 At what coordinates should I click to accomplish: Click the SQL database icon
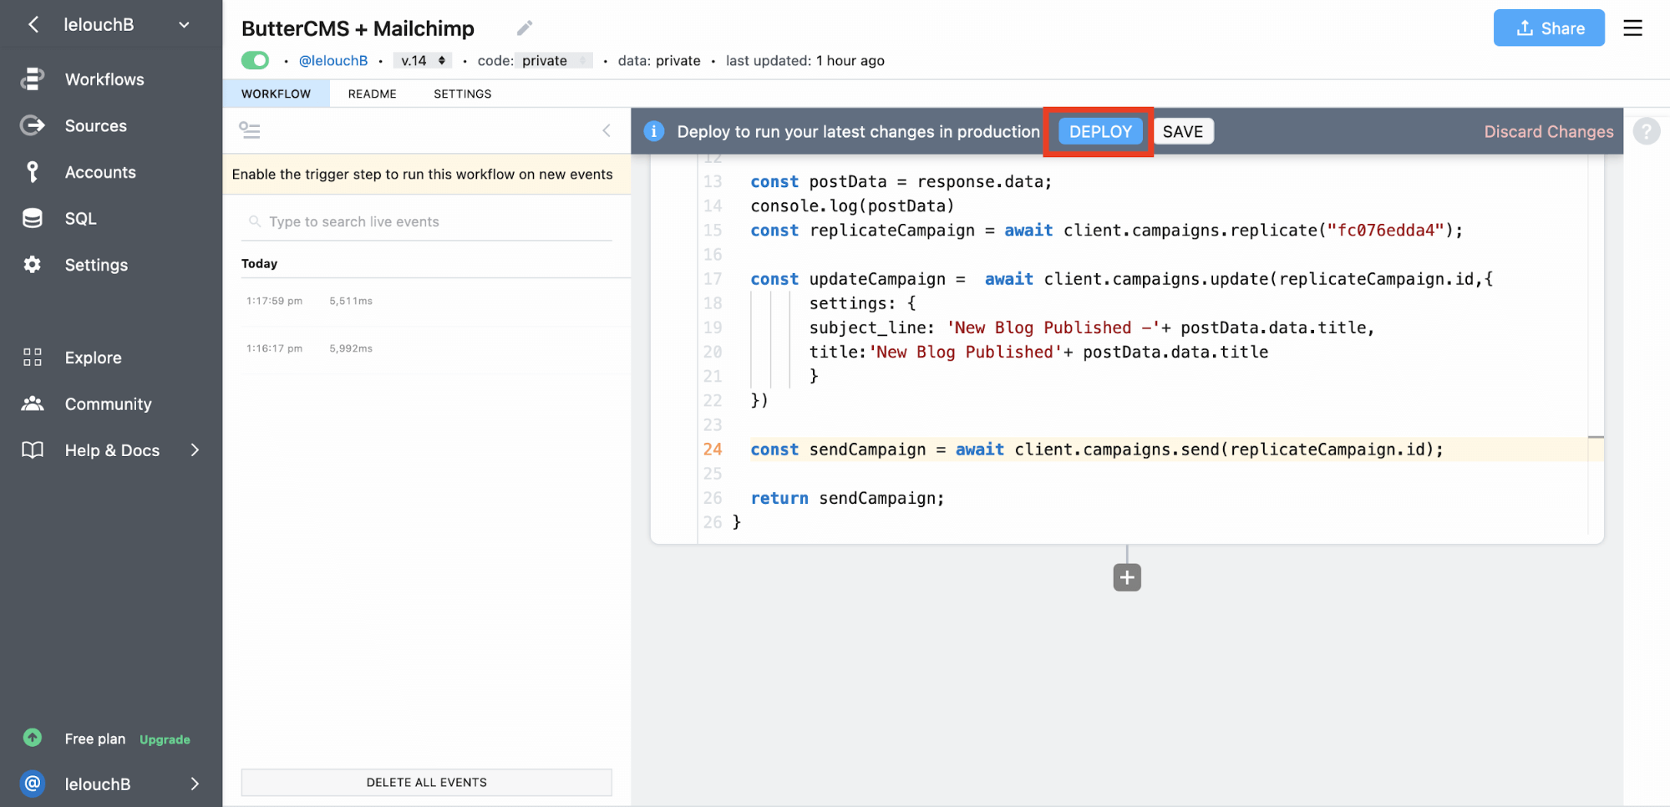(x=32, y=218)
